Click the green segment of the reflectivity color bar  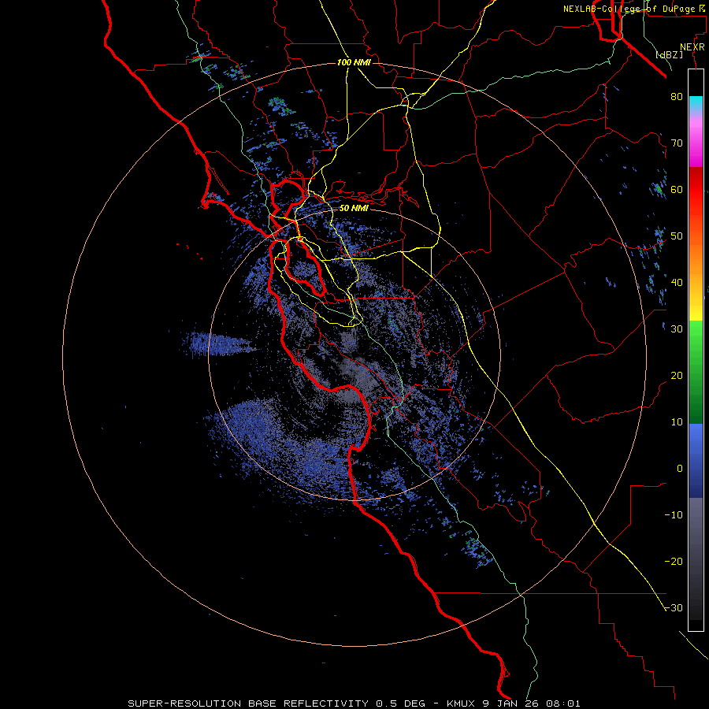(x=696, y=372)
